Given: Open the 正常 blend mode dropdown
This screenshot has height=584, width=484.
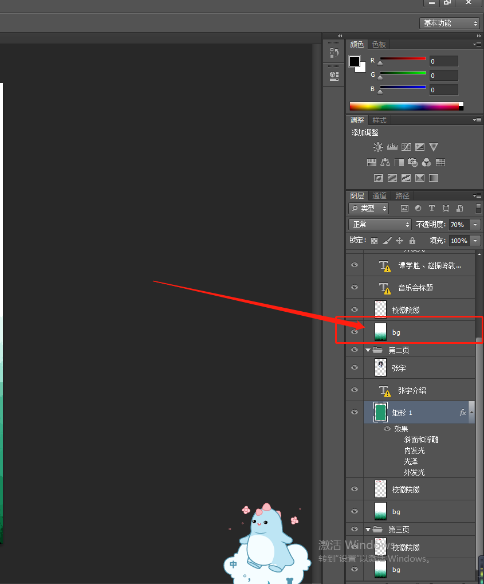Looking at the screenshot, I should click(380, 224).
